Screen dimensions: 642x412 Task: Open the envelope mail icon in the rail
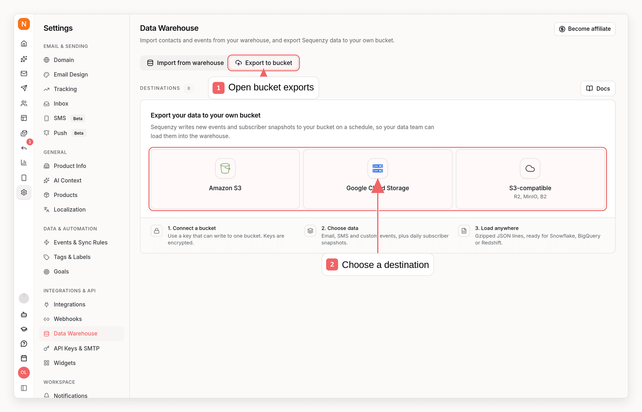24,74
